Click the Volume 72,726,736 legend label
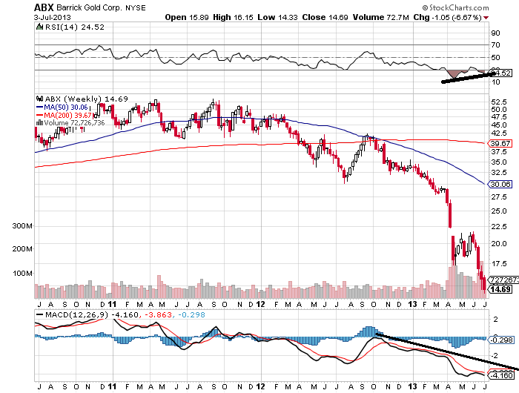The height and width of the screenshot is (393, 519). (74, 123)
